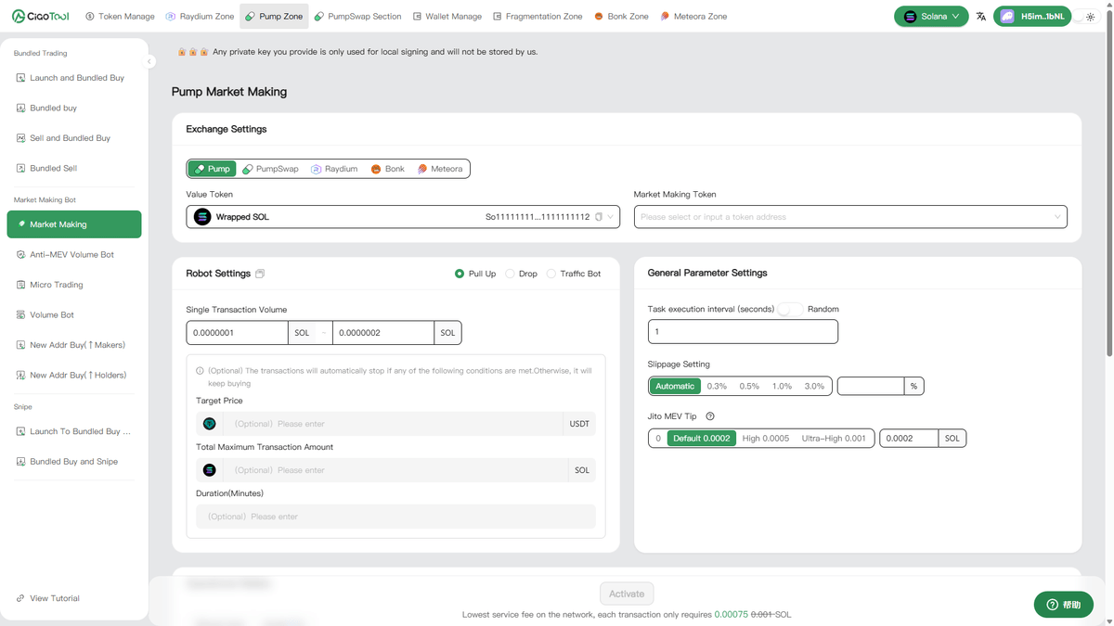Select the Drop radio option

tap(522, 274)
